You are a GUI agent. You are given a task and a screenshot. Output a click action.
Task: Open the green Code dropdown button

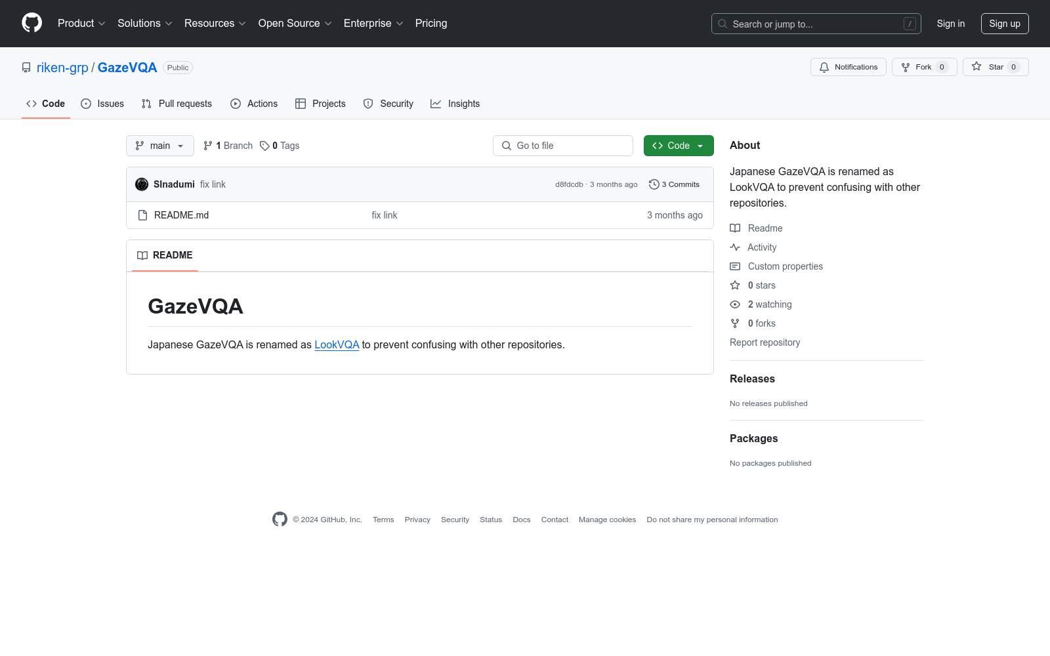(679, 146)
